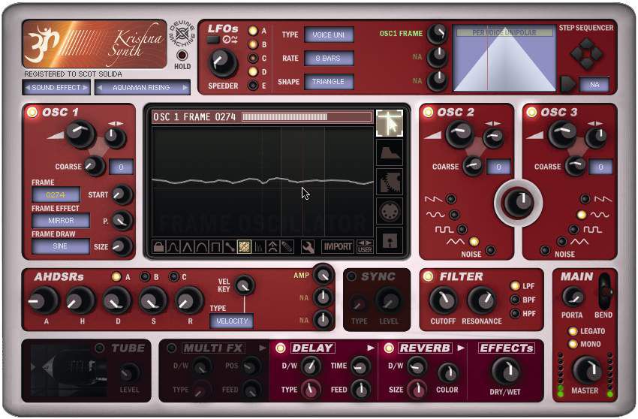This screenshot has height=419, width=638.
Task: Select the pencil draw tool icon
Action: point(287,247)
